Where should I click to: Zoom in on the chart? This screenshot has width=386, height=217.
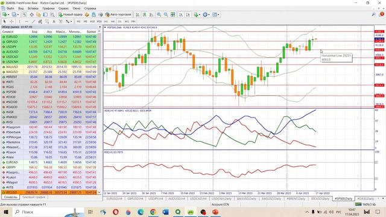pyautogui.click(x=159, y=14)
